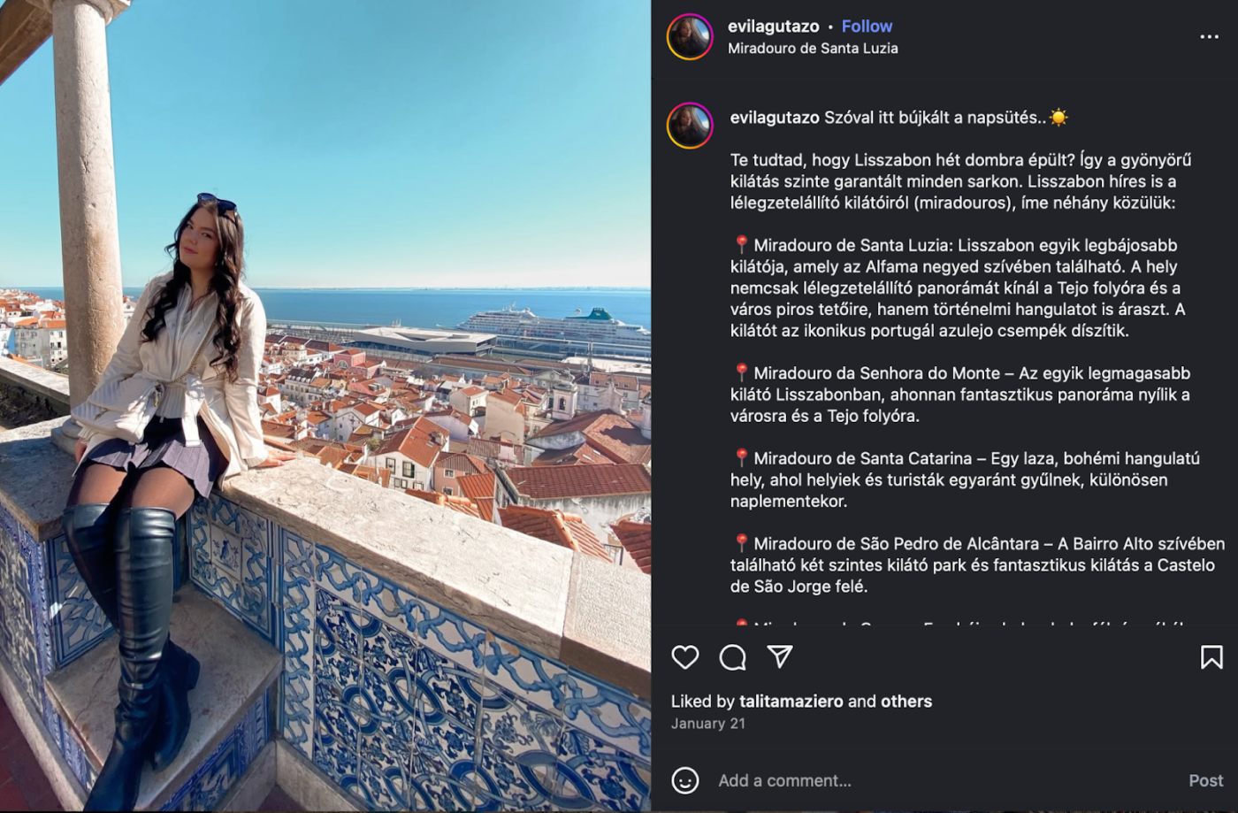Image resolution: width=1238 pixels, height=813 pixels.
Task: Click the January 21 post date
Action: [707, 724]
